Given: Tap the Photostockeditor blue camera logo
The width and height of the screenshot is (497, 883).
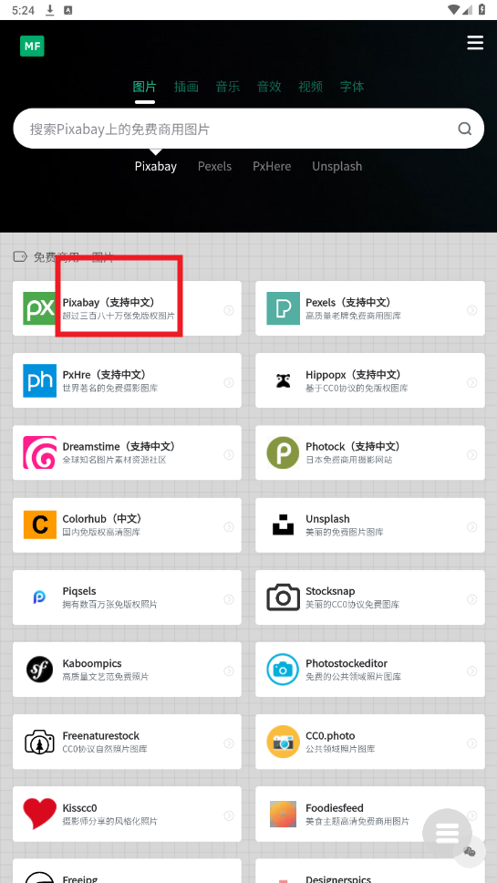Looking at the screenshot, I should coord(283,669).
